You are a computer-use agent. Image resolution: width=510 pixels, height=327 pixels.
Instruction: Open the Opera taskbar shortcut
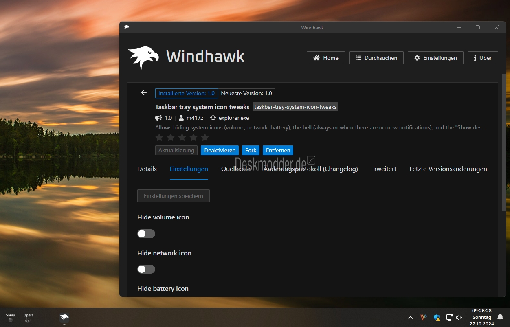tap(28, 318)
